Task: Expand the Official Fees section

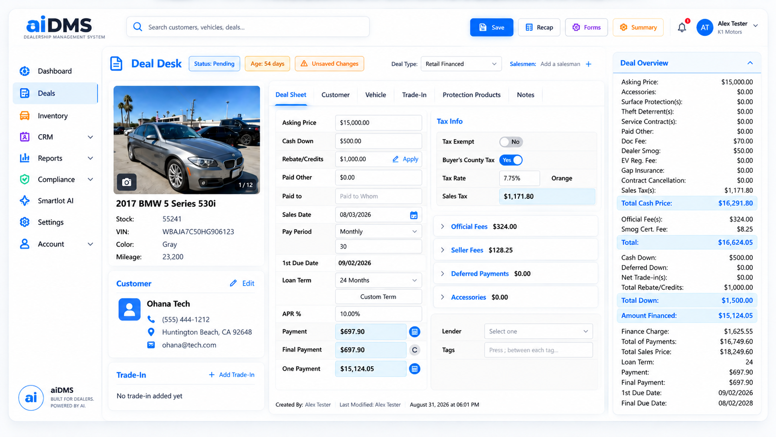Action: coord(515,227)
